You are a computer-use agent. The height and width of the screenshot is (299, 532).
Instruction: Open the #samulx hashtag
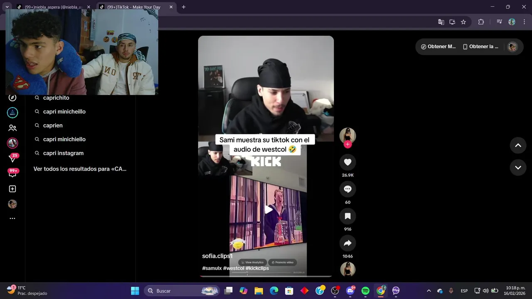point(212,268)
